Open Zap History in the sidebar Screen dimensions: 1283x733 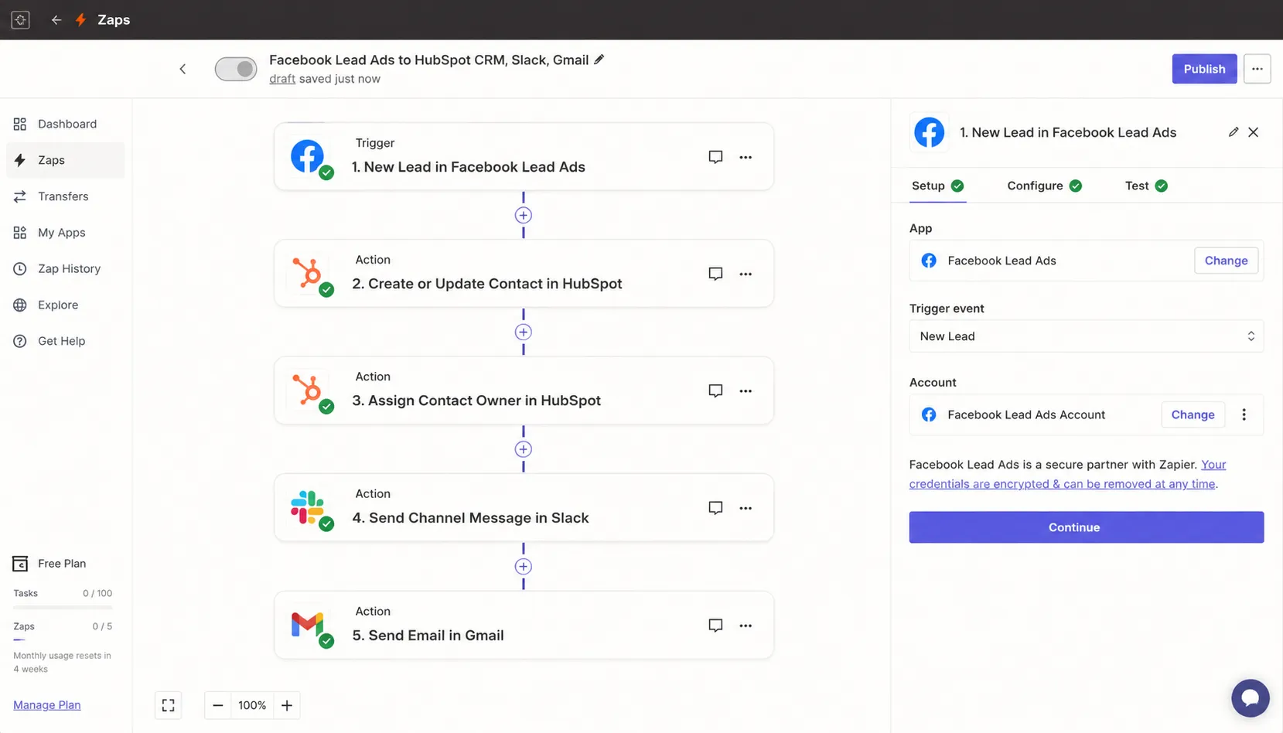pyautogui.click(x=65, y=268)
